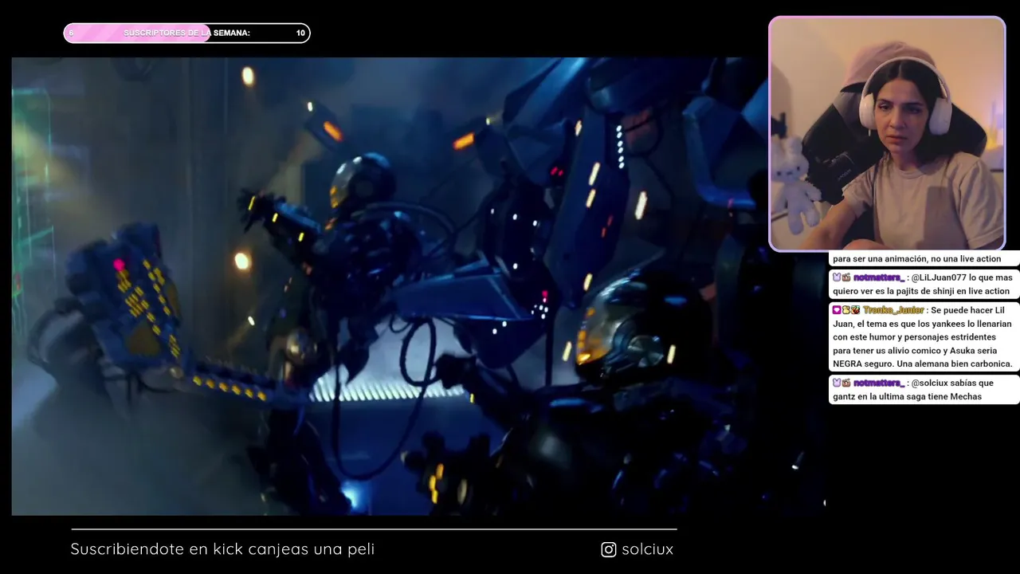
Task: Click 'SUSCRIPTORES DE LA SEMANA:' label
Action: point(186,33)
